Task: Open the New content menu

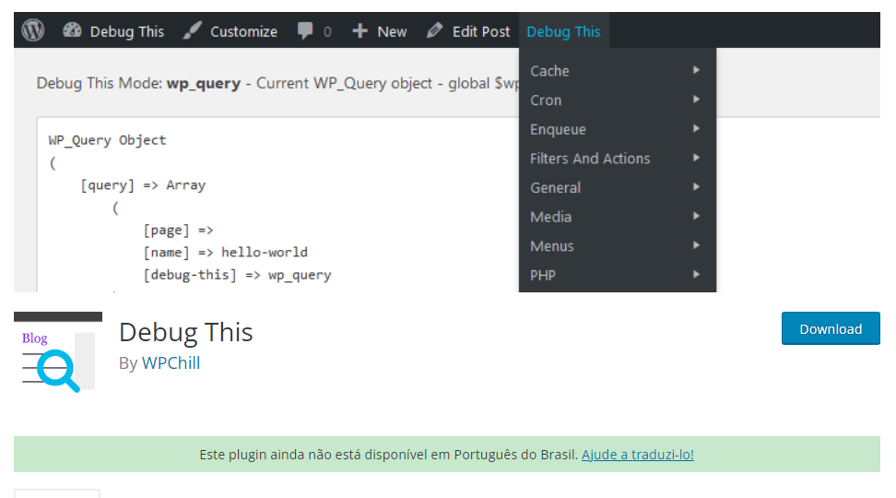Action: pos(392,31)
